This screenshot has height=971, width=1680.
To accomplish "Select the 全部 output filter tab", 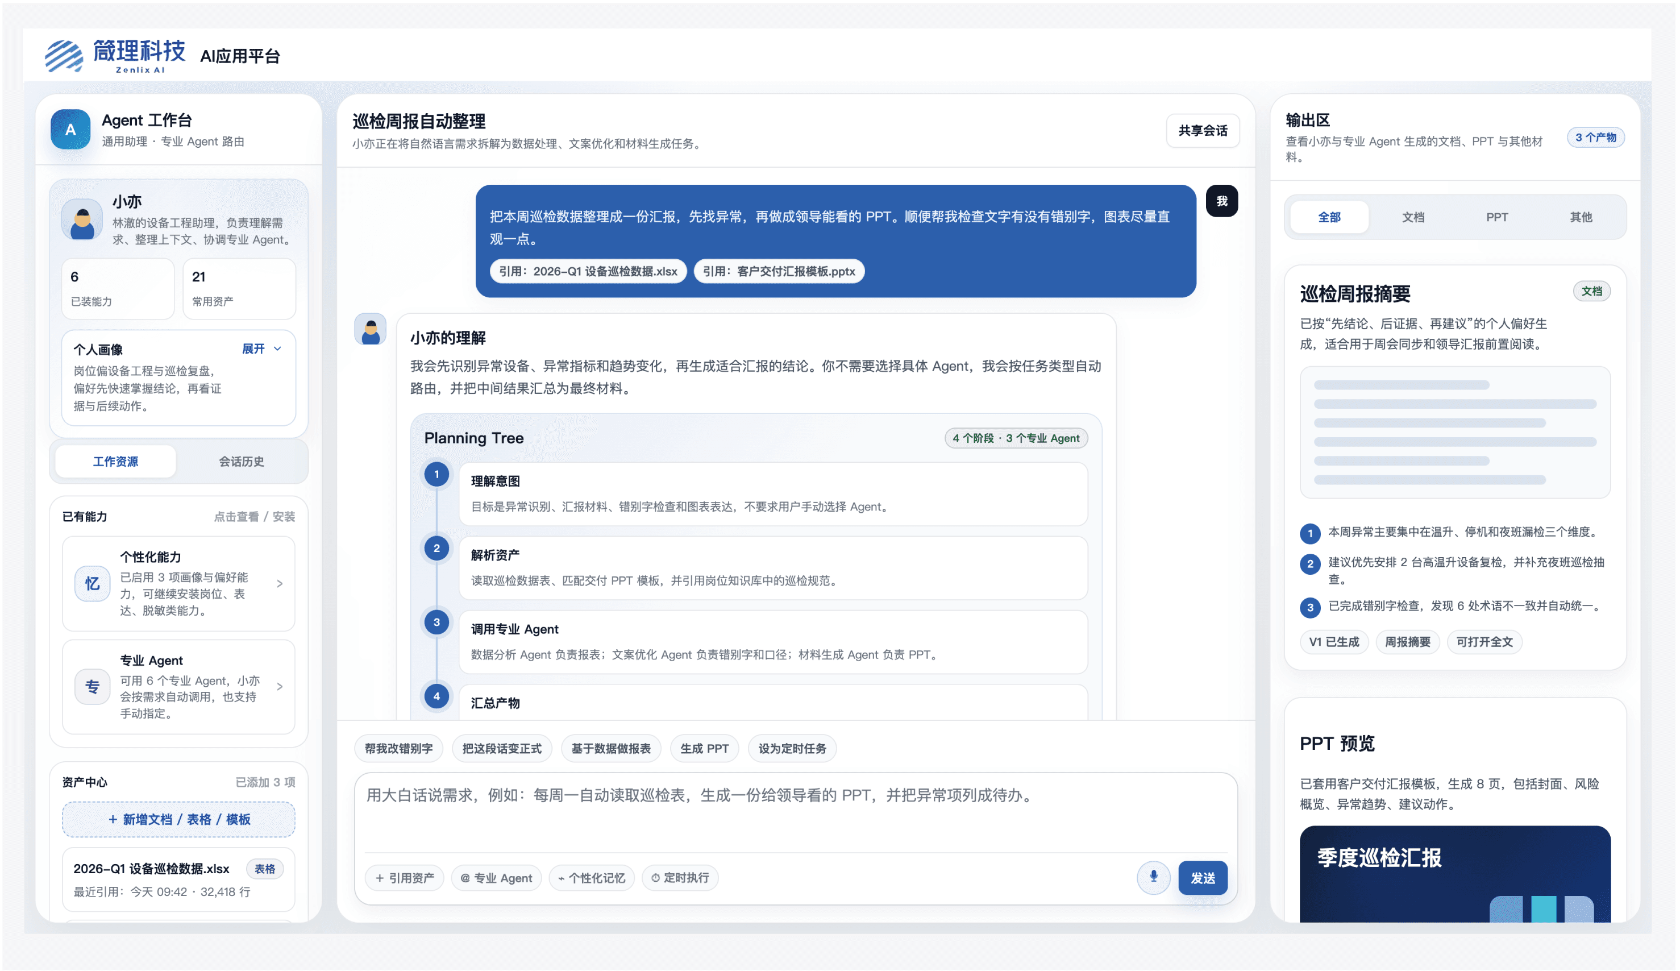I will (x=1329, y=217).
